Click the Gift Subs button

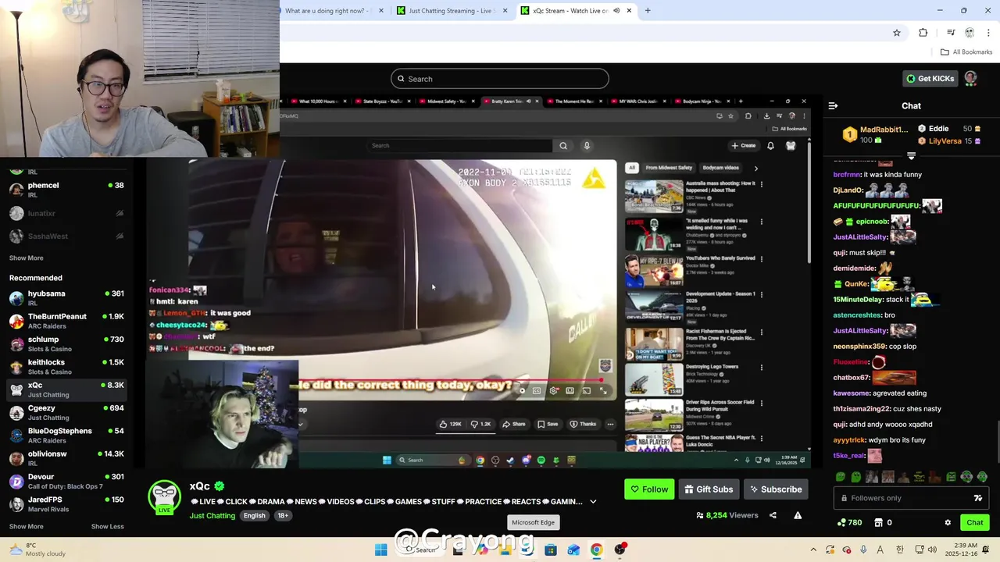(x=709, y=489)
